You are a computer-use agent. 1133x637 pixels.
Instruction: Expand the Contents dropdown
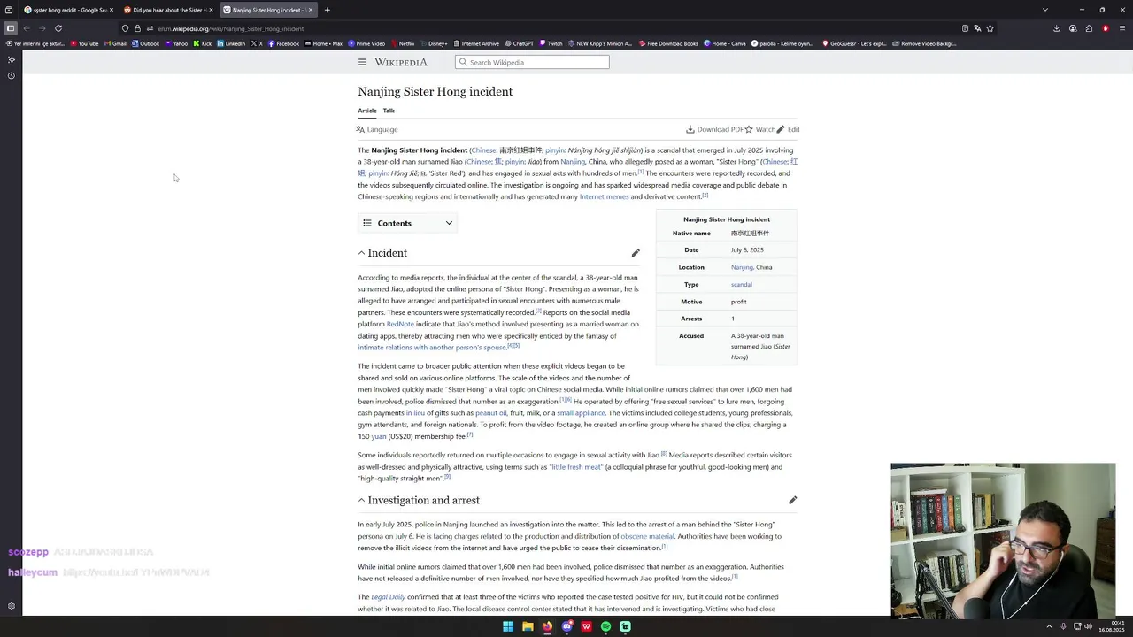coord(407,223)
